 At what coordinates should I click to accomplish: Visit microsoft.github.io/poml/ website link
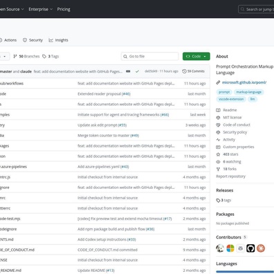click(244, 82)
